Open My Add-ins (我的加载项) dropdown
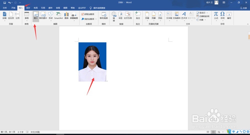 pos(89,19)
